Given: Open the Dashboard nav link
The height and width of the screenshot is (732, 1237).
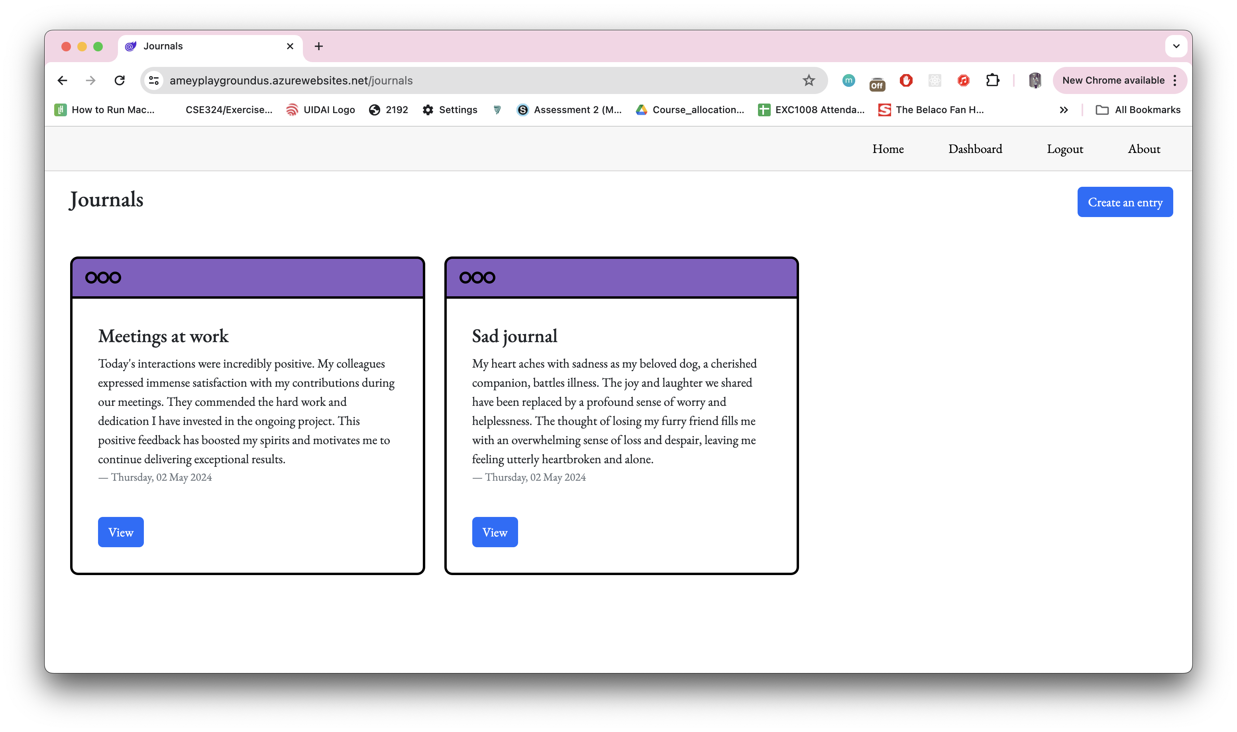Looking at the screenshot, I should [974, 149].
